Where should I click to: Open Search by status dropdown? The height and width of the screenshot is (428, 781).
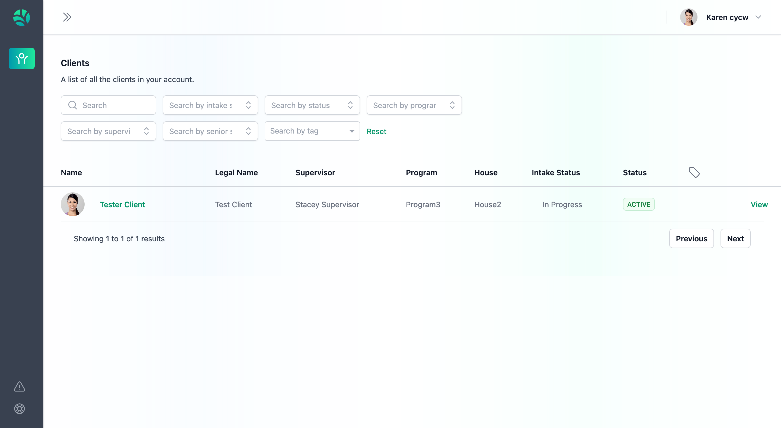click(312, 105)
